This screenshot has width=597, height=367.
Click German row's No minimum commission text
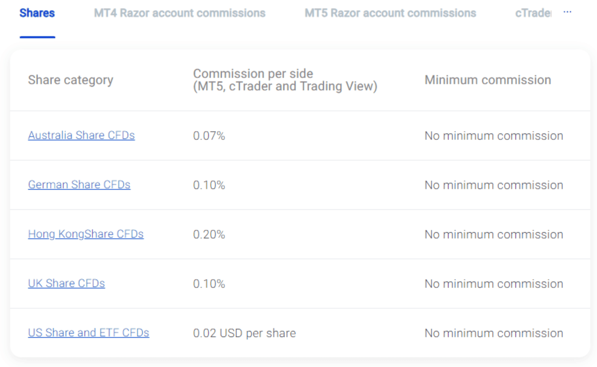(x=493, y=185)
